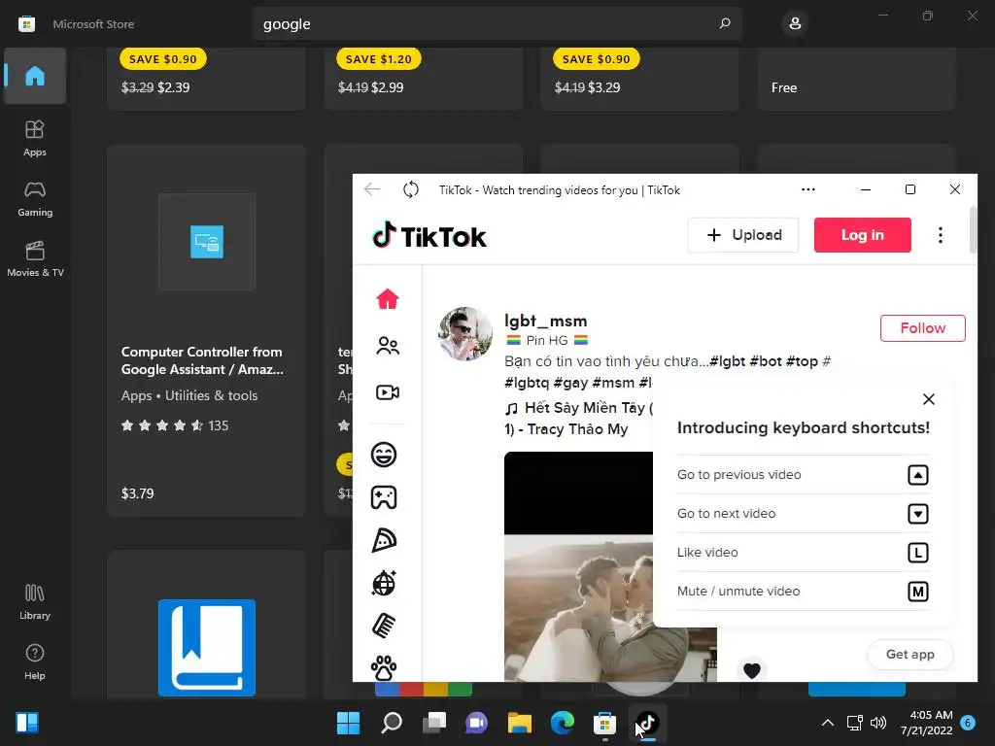
Task: Click the Upload button in TikTok
Action: (x=743, y=235)
